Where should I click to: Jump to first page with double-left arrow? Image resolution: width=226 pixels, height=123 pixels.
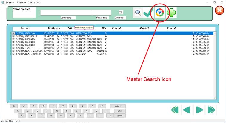click(176, 110)
